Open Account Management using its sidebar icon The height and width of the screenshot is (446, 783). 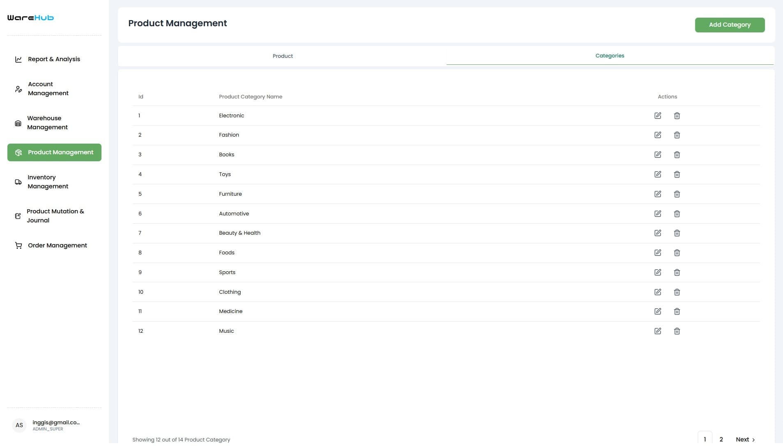pos(18,89)
